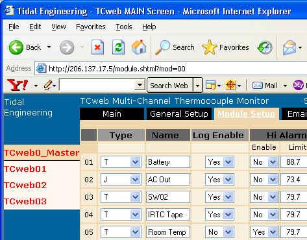Click the SW02 name field

[x=168, y=197]
